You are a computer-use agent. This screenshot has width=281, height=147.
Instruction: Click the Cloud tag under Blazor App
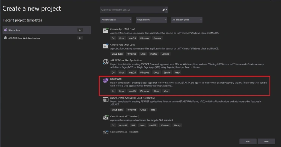pyautogui.click(x=156, y=91)
